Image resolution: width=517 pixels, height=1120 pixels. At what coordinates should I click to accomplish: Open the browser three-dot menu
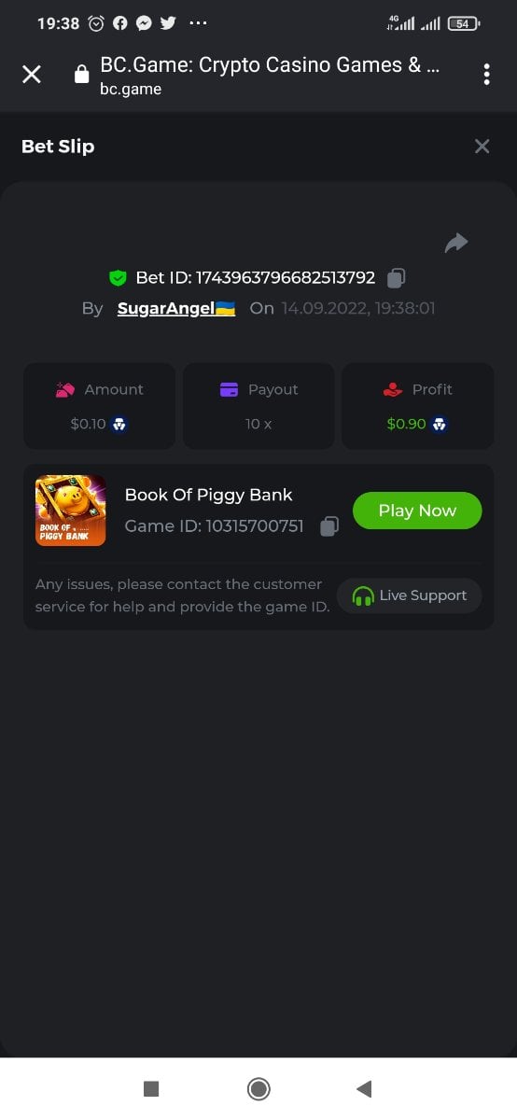pyautogui.click(x=486, y=74)
